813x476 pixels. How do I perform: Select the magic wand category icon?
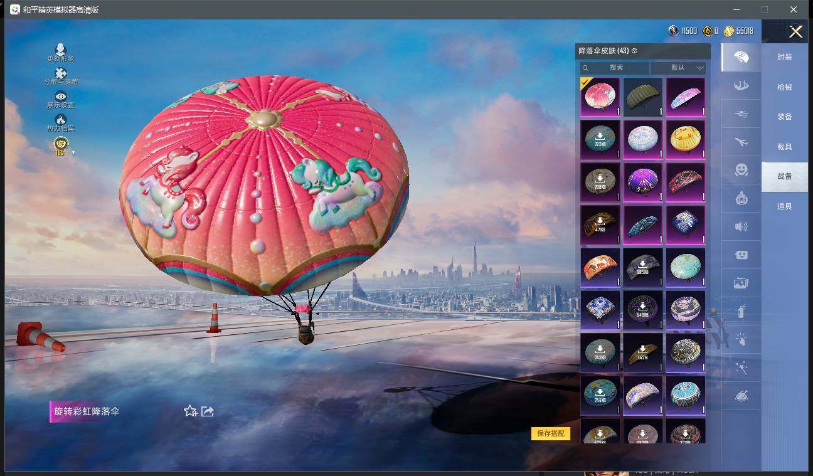tap(741, 368)
